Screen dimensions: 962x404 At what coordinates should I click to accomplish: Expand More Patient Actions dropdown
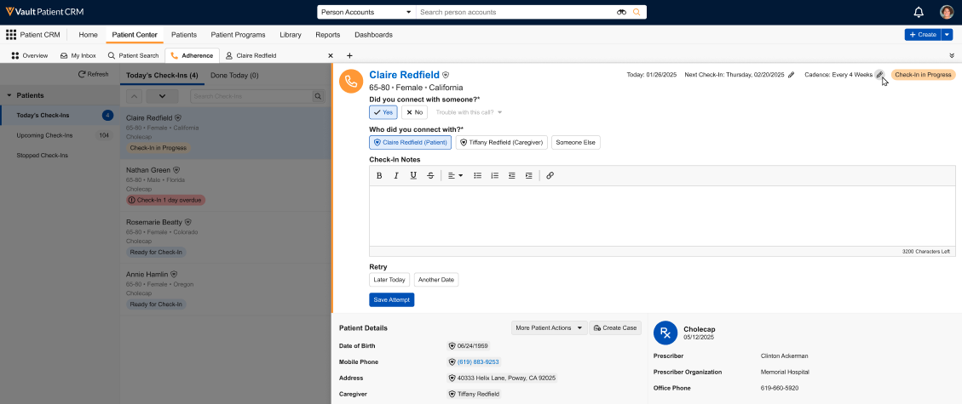point(549,327)
